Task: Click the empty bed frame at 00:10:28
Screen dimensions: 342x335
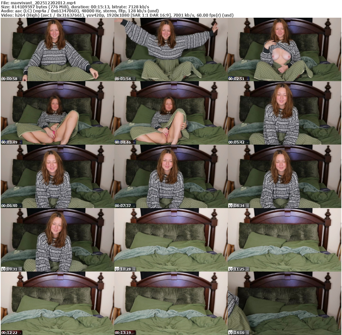Action: tap(171, 240)
